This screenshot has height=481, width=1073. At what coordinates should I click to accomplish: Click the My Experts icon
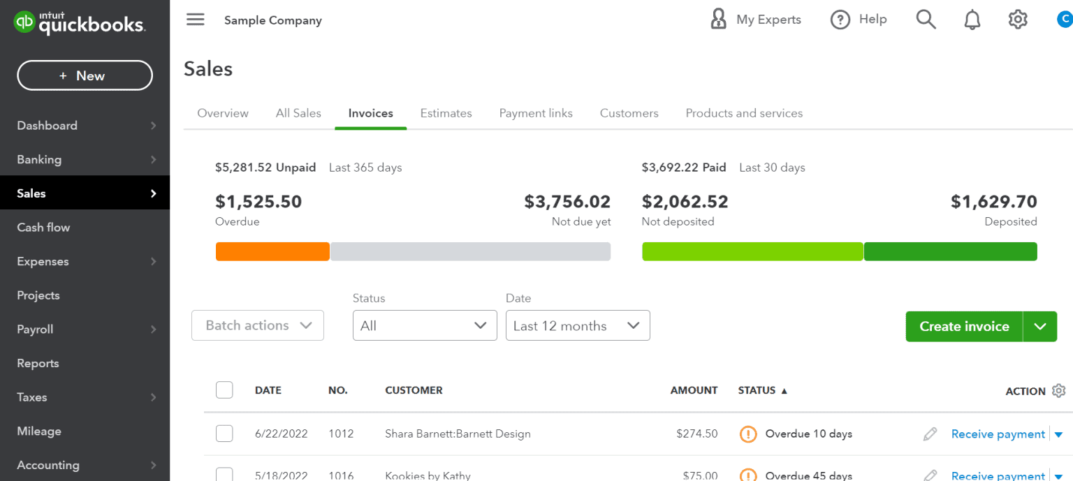click(718, 19)
